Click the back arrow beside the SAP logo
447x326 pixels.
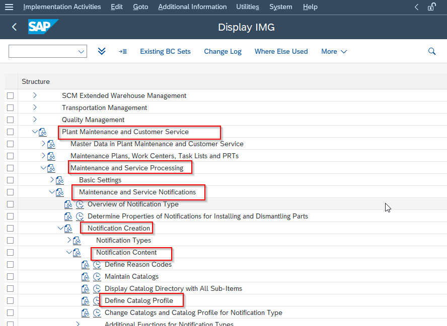[14, 27]
